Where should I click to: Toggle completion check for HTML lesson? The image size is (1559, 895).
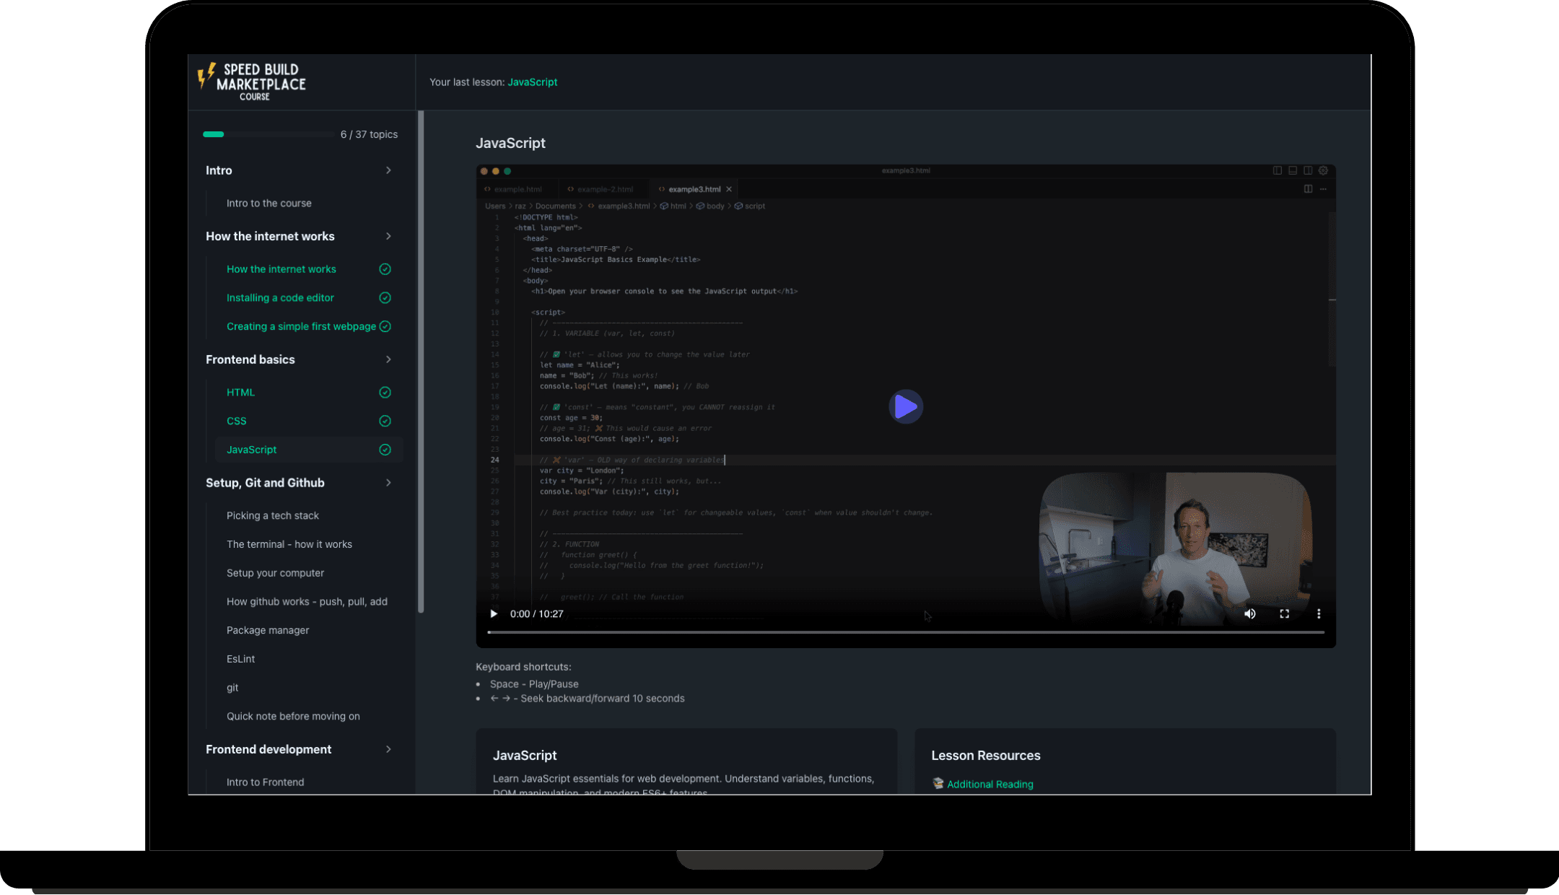385,393
